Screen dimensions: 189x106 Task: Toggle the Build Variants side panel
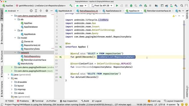pyautogui.click(x=2, y=89)
